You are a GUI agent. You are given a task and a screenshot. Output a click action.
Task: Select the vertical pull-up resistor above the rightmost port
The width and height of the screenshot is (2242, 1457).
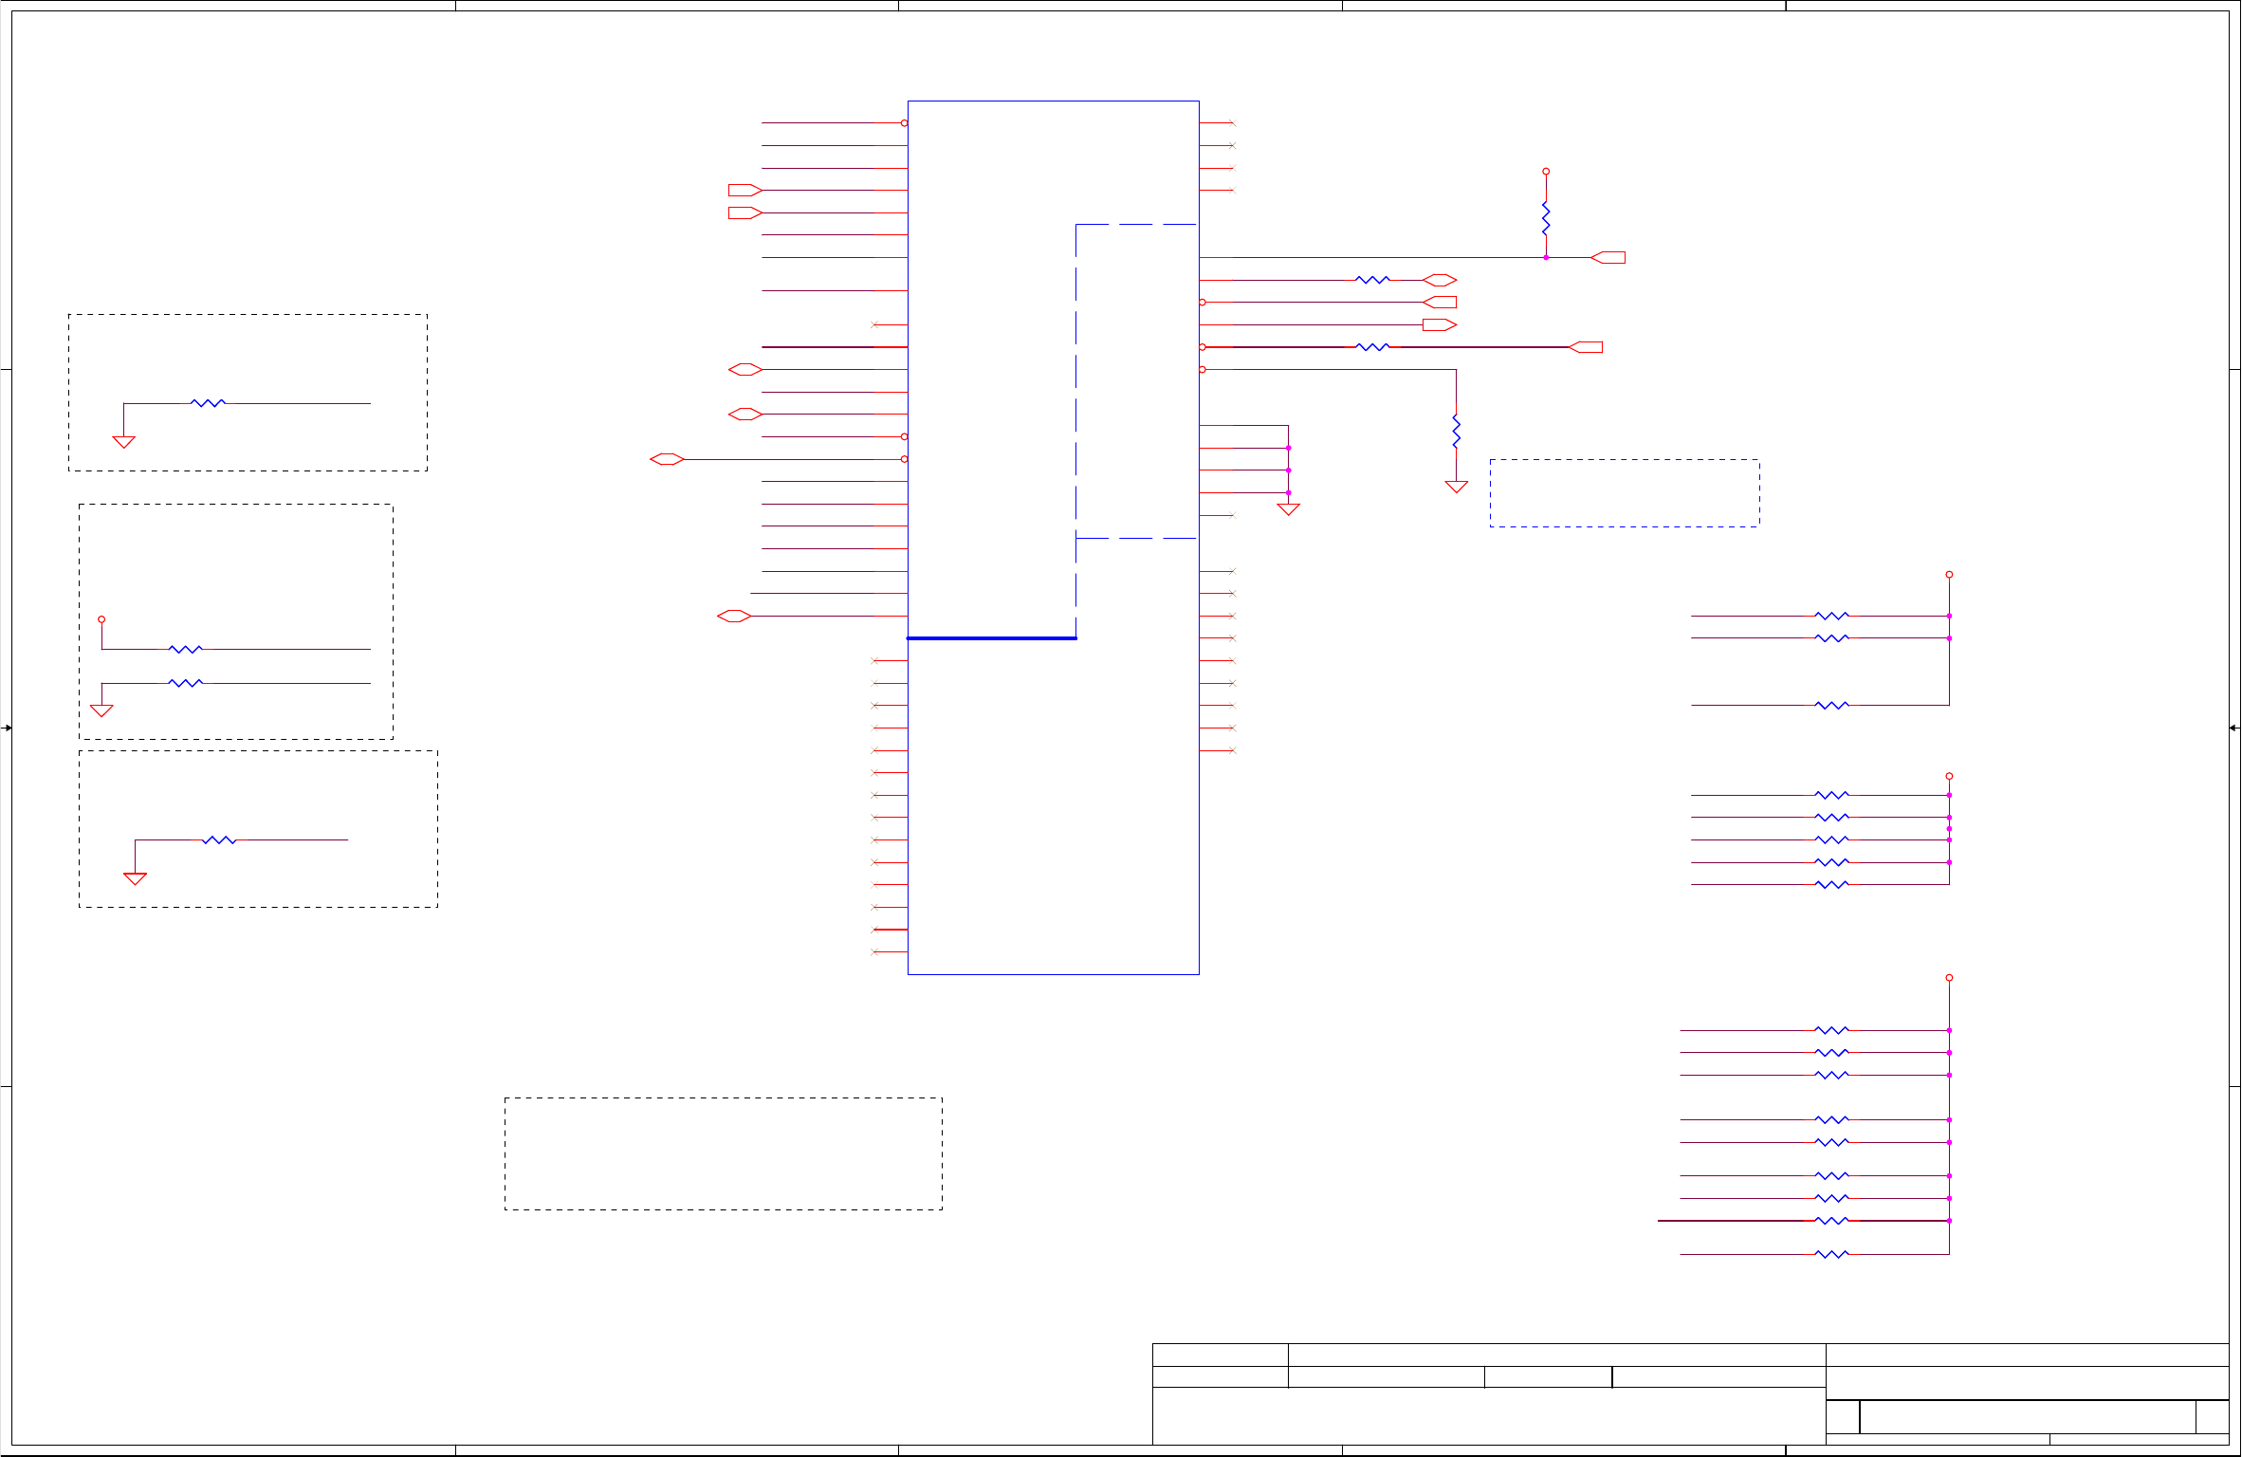[x=1546, y=217]
